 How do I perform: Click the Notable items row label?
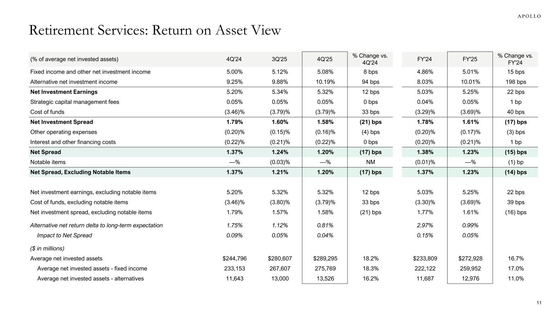[x=47, y=162]
